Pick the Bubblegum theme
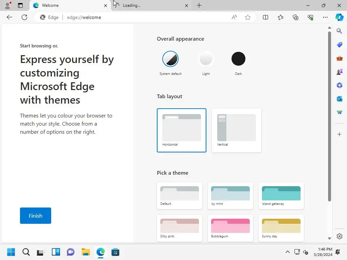 [x=230, y=228]
